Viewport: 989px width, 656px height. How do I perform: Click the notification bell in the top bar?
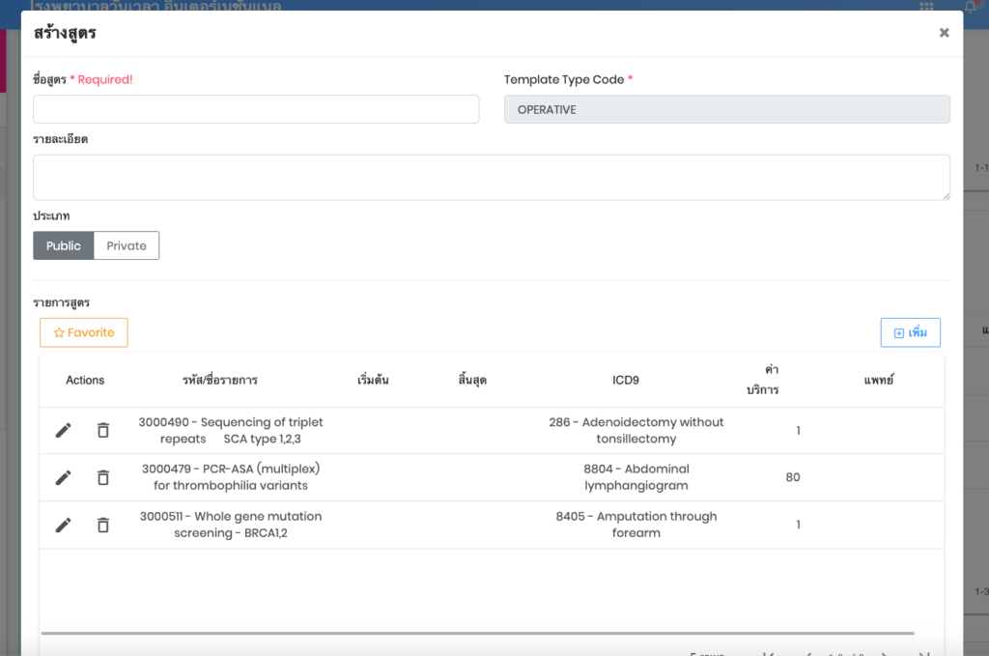pos(970,6)
